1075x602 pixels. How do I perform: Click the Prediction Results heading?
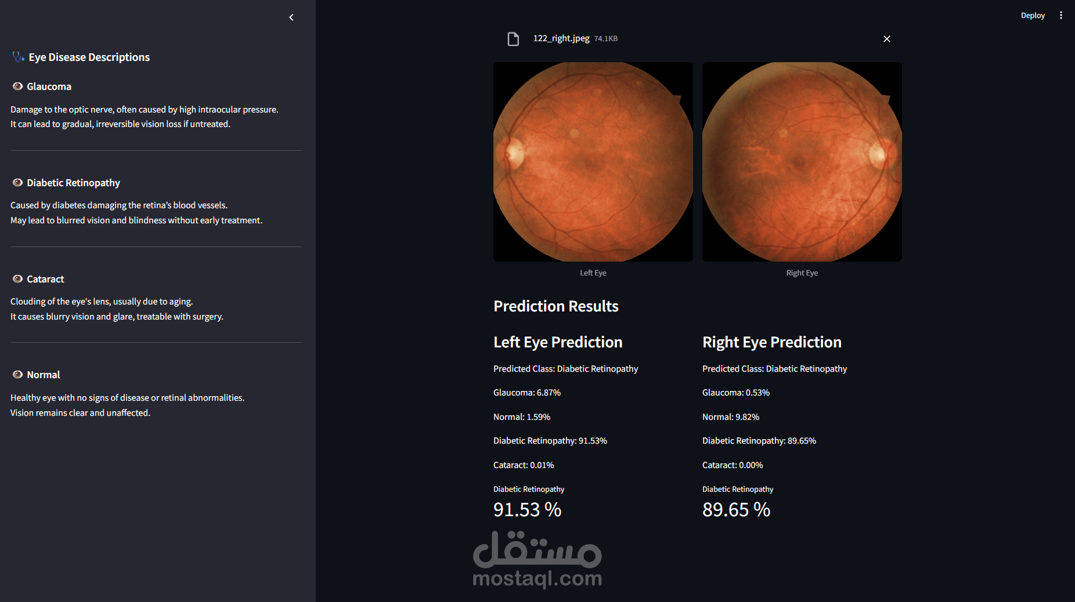tap(556, 306)
